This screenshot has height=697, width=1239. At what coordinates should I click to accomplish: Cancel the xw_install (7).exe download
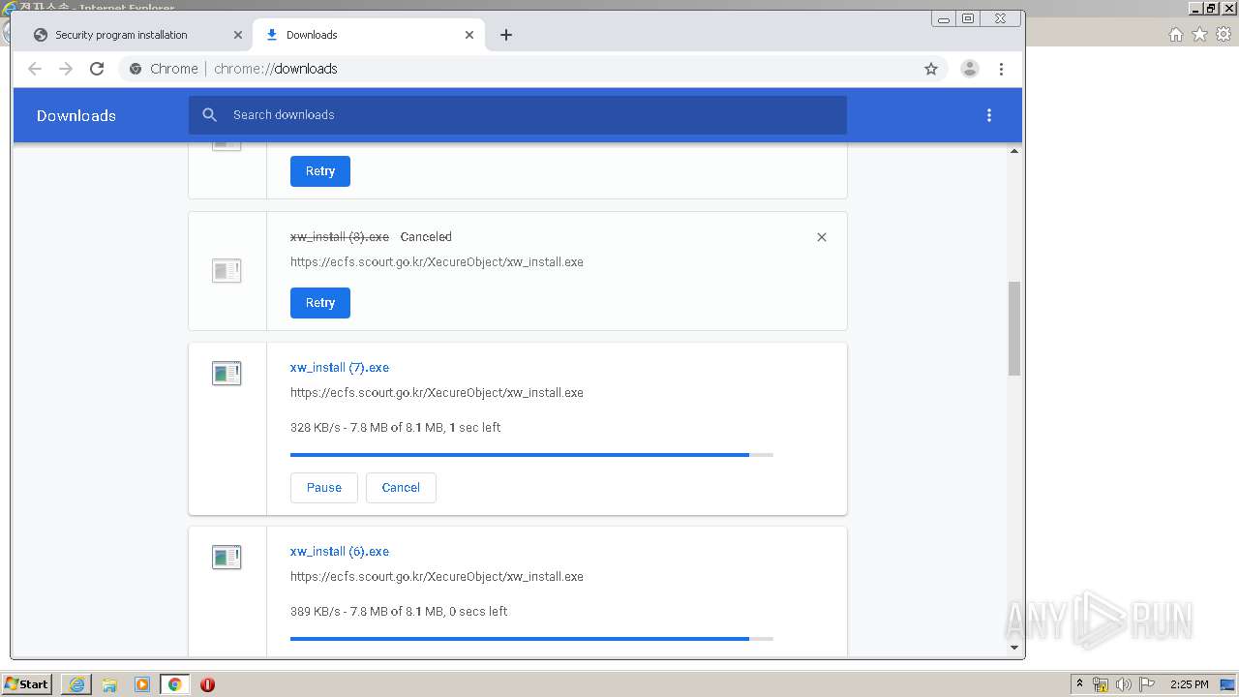(401, 488)
